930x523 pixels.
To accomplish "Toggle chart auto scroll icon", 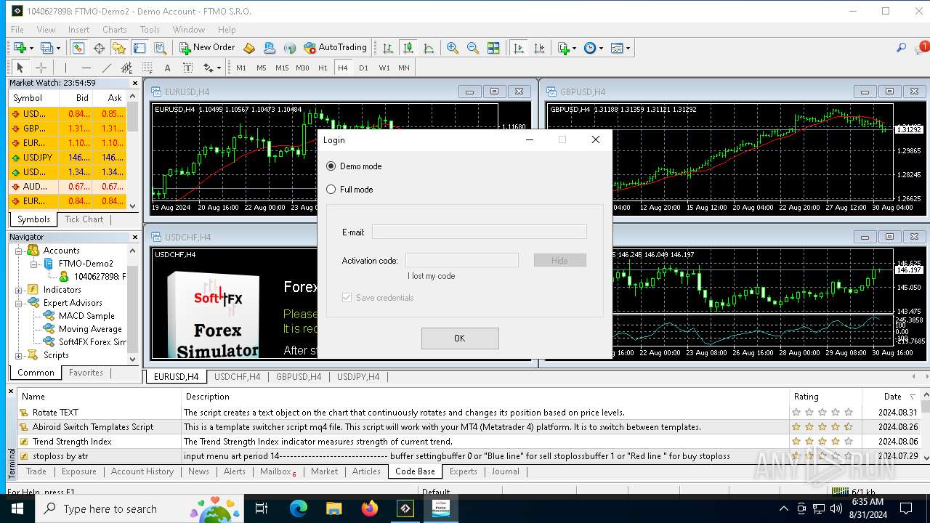I will click(518, 48).
